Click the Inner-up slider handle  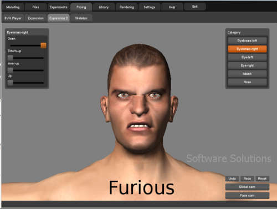[x=11, y=70]
